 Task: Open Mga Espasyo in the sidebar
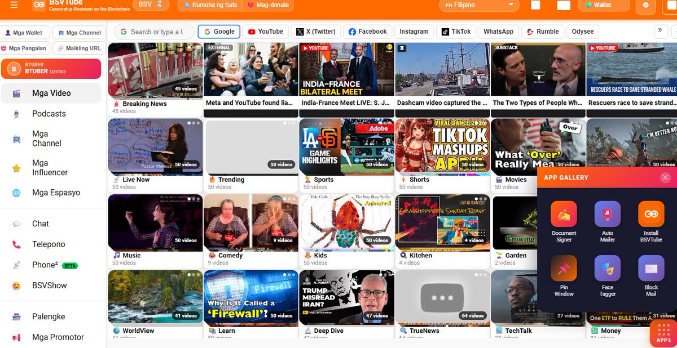tap(51, 193)
